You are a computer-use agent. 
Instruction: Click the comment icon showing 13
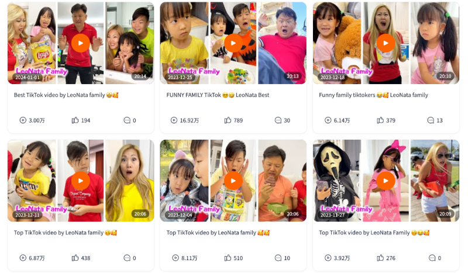(x=431, y=120)
